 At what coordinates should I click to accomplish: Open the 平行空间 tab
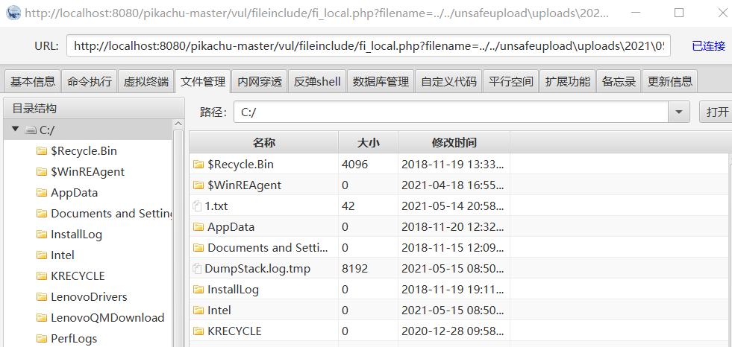(x=510, y=81)
